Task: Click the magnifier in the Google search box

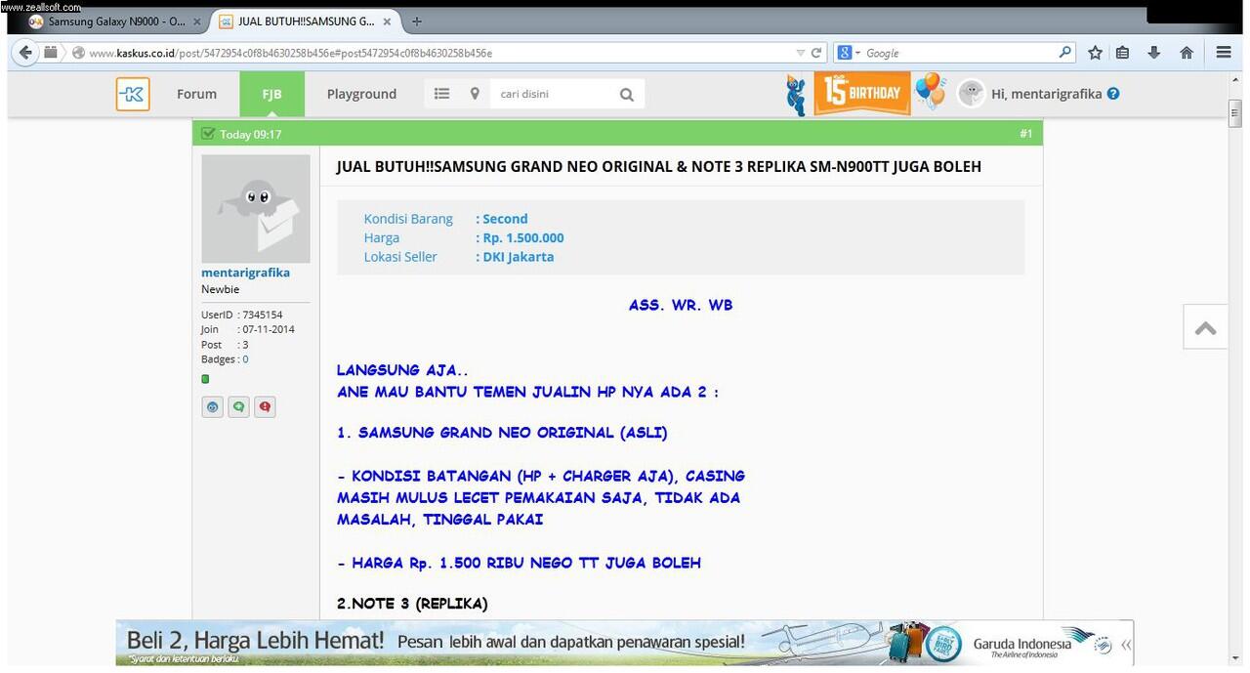Action: (x=1064, y=53)
